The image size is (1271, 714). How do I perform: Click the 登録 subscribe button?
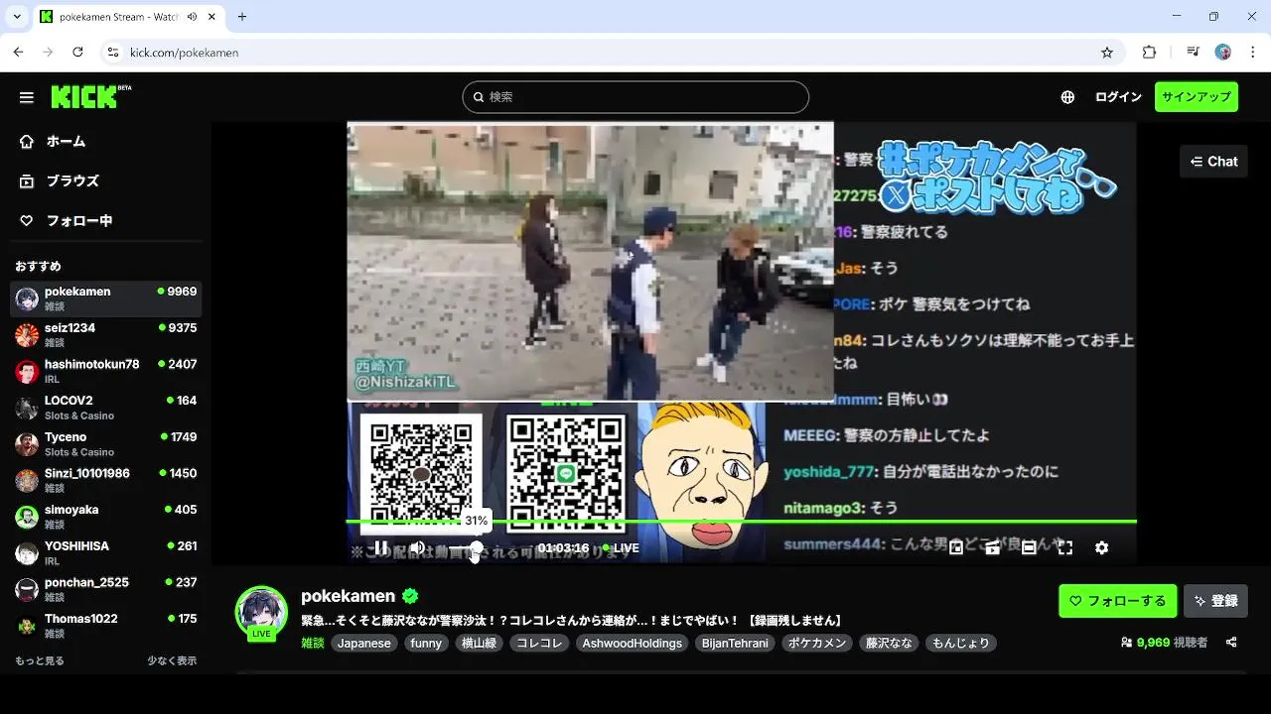[x=1215, y=601]
